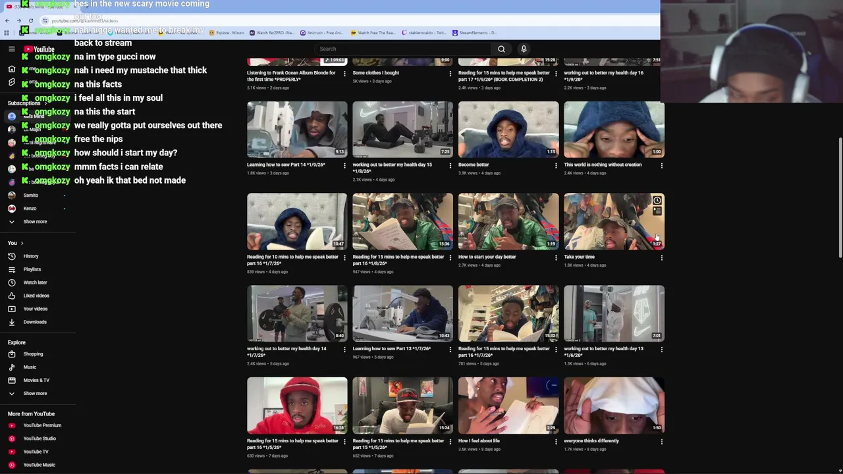The width and height of the screenshot is (843, 474).
Task: Click the browser address bar URL
Action: pyautogui.click(x=84, y=21)
